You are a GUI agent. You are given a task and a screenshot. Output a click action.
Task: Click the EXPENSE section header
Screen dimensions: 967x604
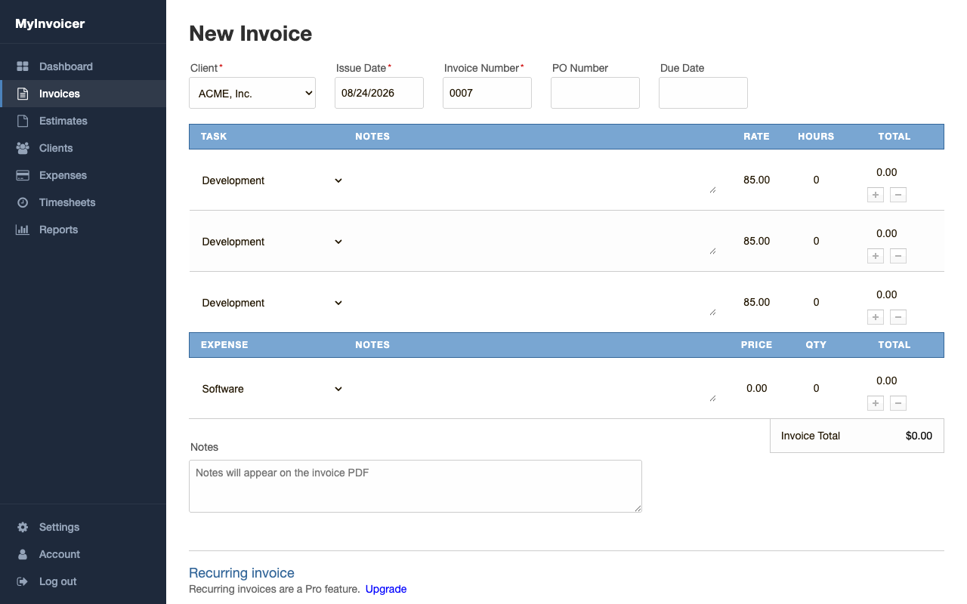pyautogui.click(x=224, y=345)
